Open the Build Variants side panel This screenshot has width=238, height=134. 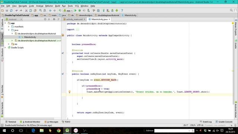pyautogui.click(x=2, y=110)
